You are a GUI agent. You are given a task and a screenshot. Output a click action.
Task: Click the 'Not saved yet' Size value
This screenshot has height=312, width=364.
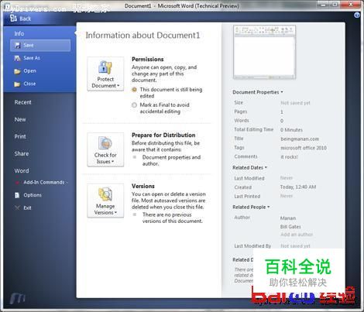295,103
